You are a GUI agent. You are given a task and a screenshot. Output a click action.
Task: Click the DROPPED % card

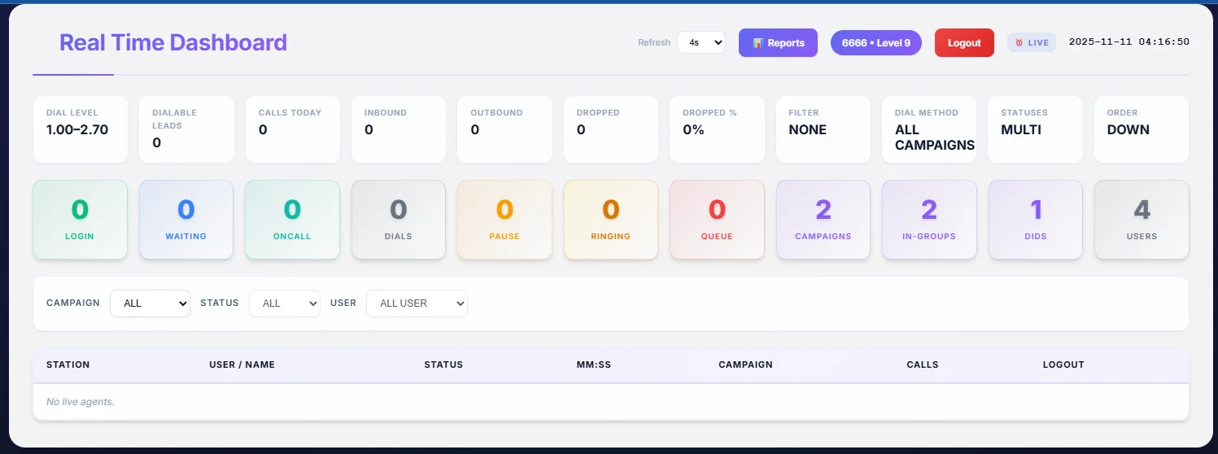click(x=717, y=129)
